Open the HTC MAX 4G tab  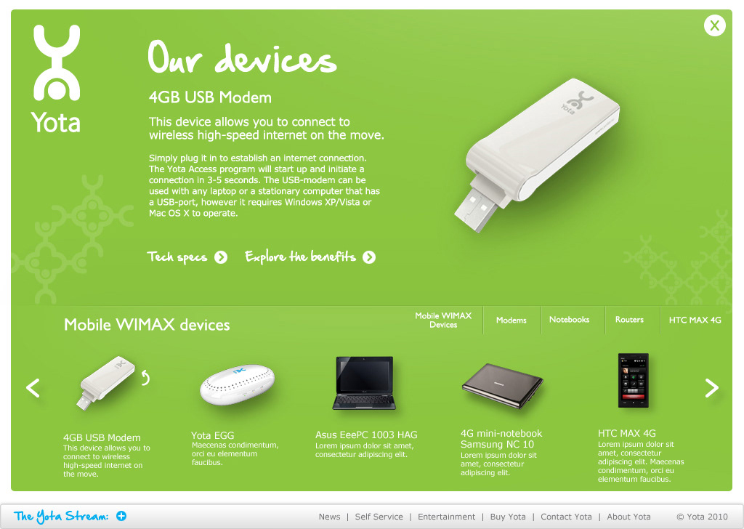point(695,320)
